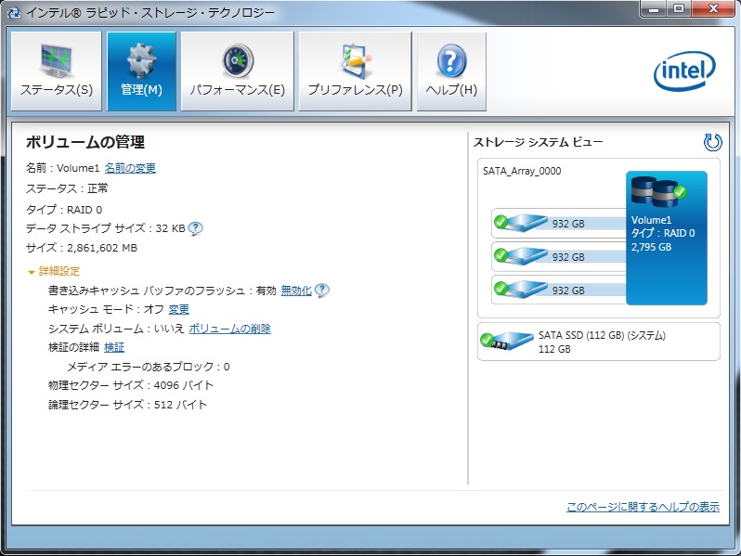
Task: Close the Intel Rapid Storage window
Action: pyautogui.click(x=713, y=8)
